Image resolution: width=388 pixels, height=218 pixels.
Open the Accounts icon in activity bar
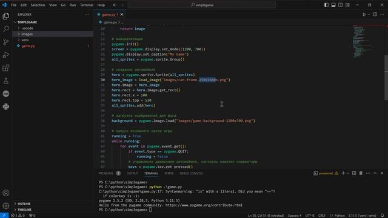[6, 193]
